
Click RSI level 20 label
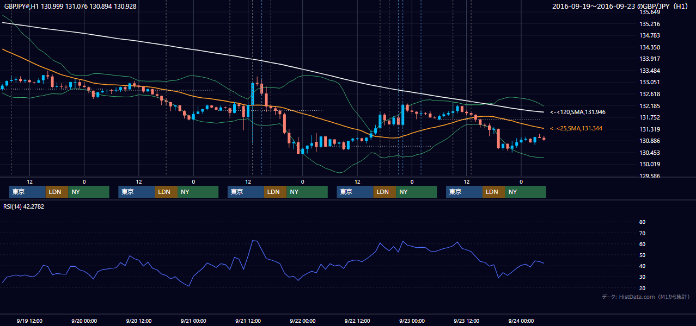coord(643,289)
